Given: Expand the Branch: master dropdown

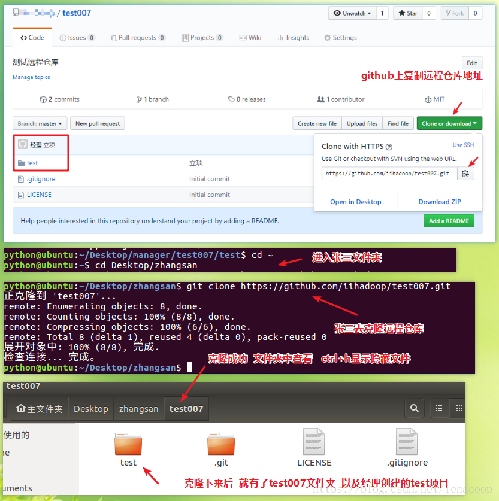Looking at the screenshot, I should click(x=40, y=123).
